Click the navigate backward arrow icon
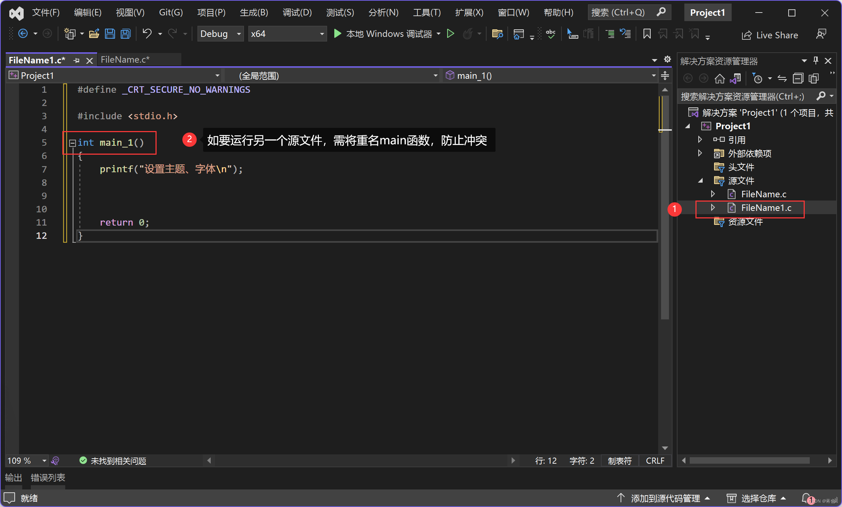 tap(23, 34)
